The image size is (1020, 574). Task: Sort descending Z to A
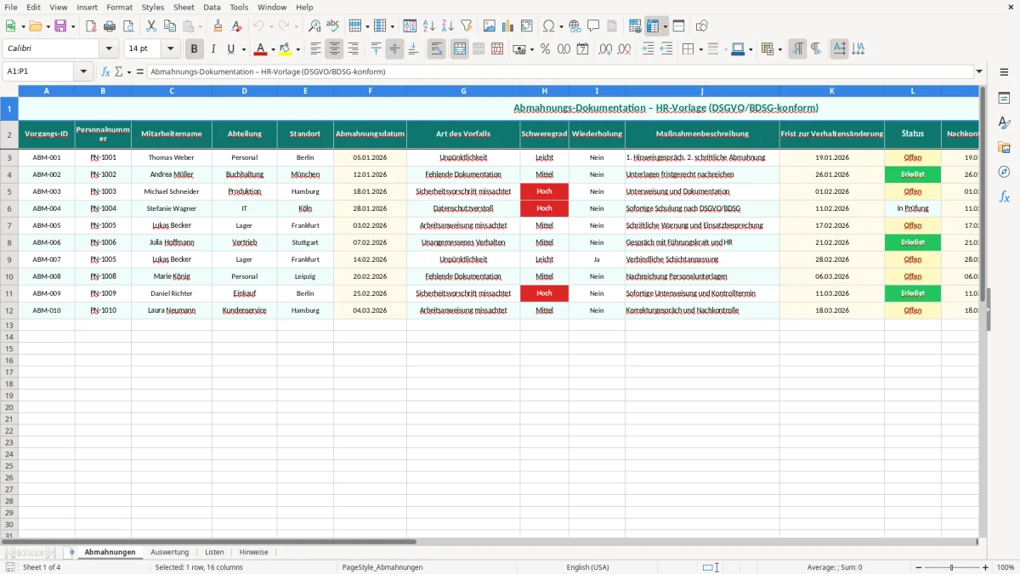tap(447, 26)
